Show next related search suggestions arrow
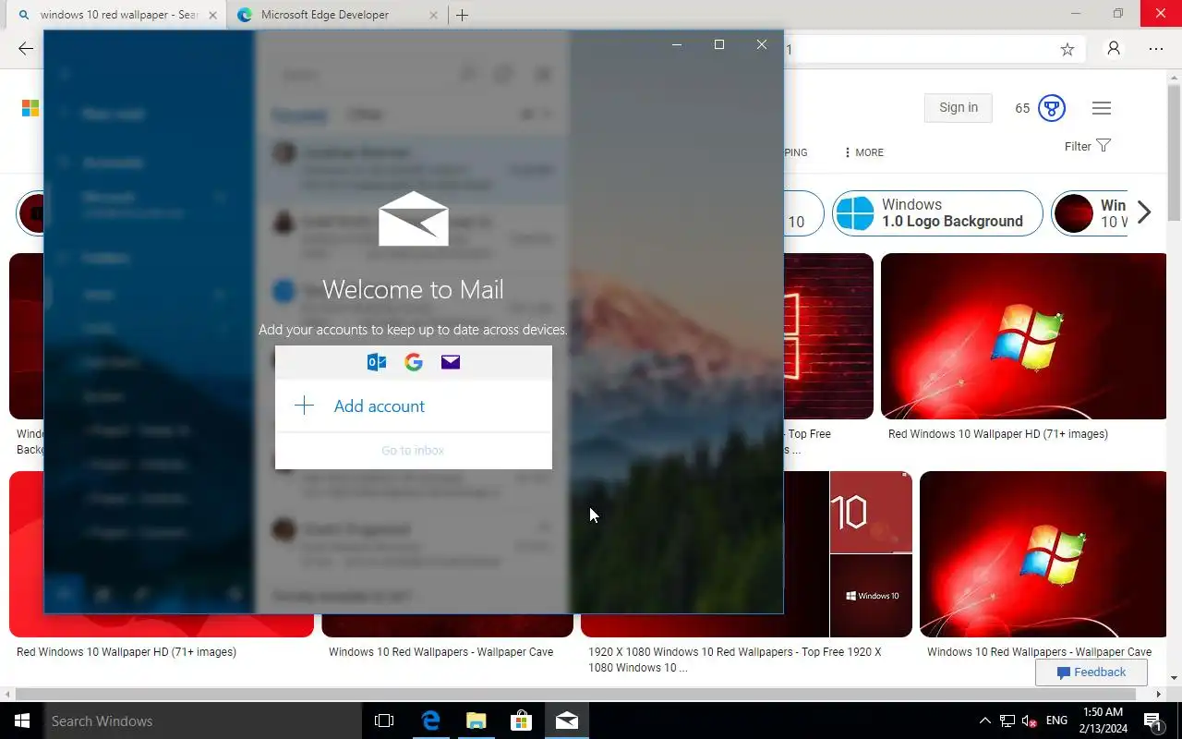1182x739 pixels. [1144, 212]
